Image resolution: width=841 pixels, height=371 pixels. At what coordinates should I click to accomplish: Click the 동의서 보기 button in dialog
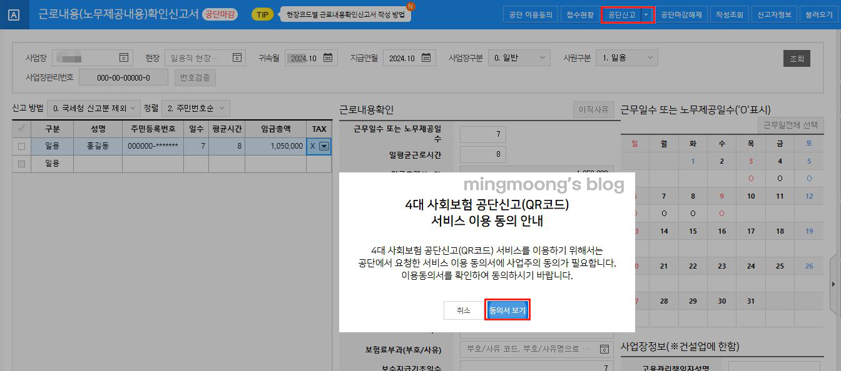point(507,310)
